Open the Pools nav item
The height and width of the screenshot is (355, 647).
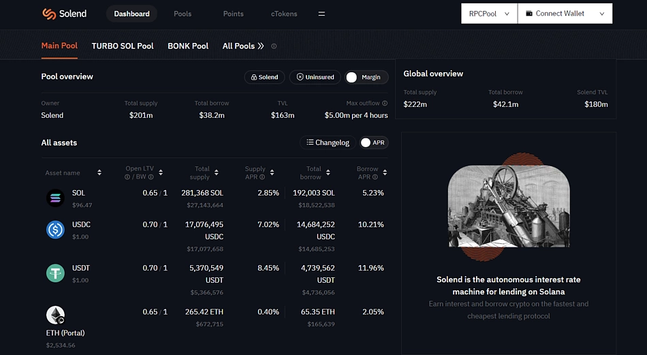pos(183,14)
